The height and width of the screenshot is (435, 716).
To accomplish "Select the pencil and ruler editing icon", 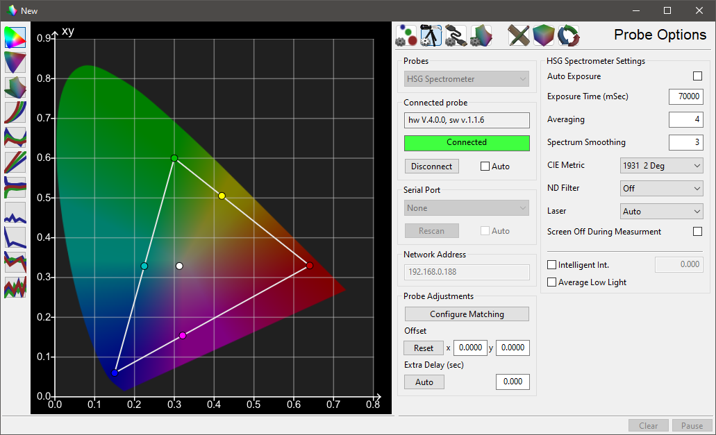I will [519, 35].
